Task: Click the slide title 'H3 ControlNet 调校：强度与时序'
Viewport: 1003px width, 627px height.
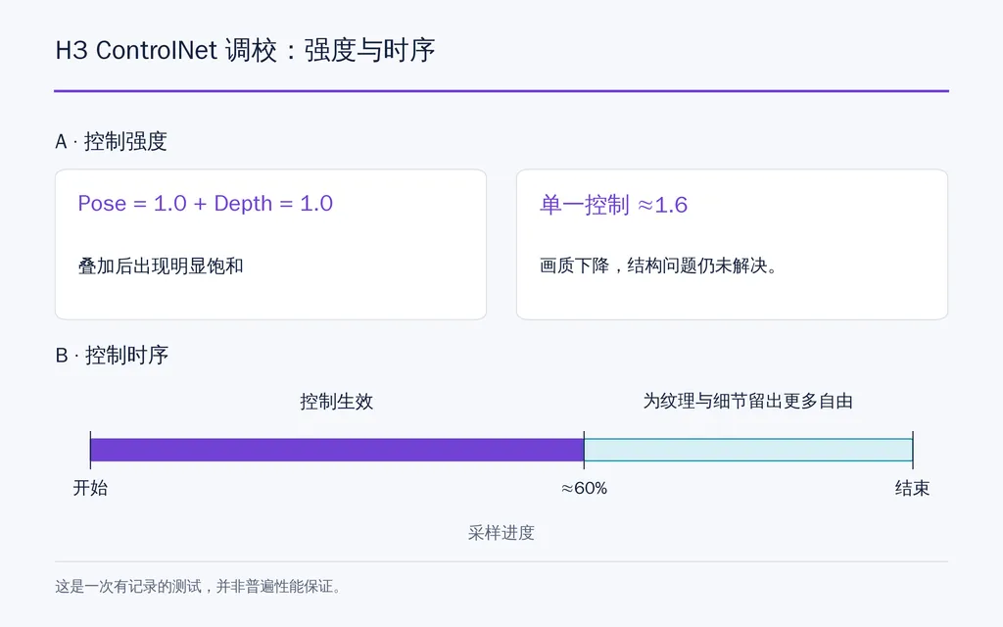Action: pyautogui.click(x=245, y=50)
